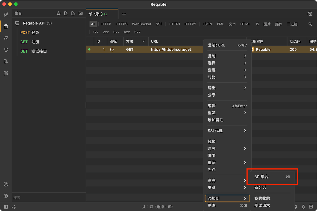Screen dimensions: 317x211
Task: Toggle the HTTPS filter
Action: [122, 24]
